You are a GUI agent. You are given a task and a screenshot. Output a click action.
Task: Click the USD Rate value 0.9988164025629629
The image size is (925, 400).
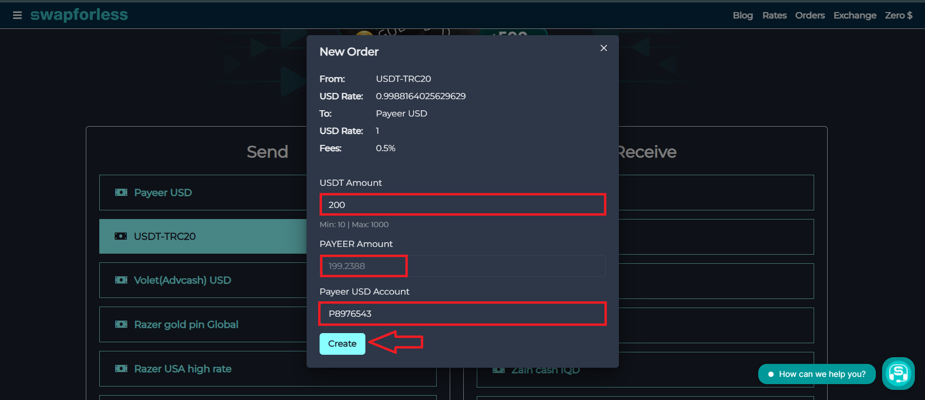coord(421,96)
